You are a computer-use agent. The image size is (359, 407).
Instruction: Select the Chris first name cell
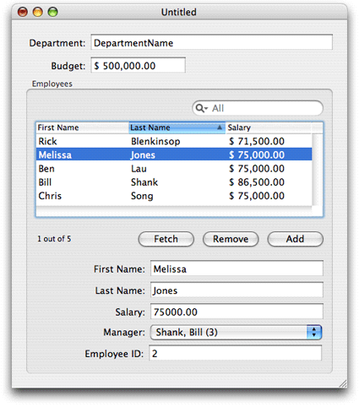(x=50, y=196)
